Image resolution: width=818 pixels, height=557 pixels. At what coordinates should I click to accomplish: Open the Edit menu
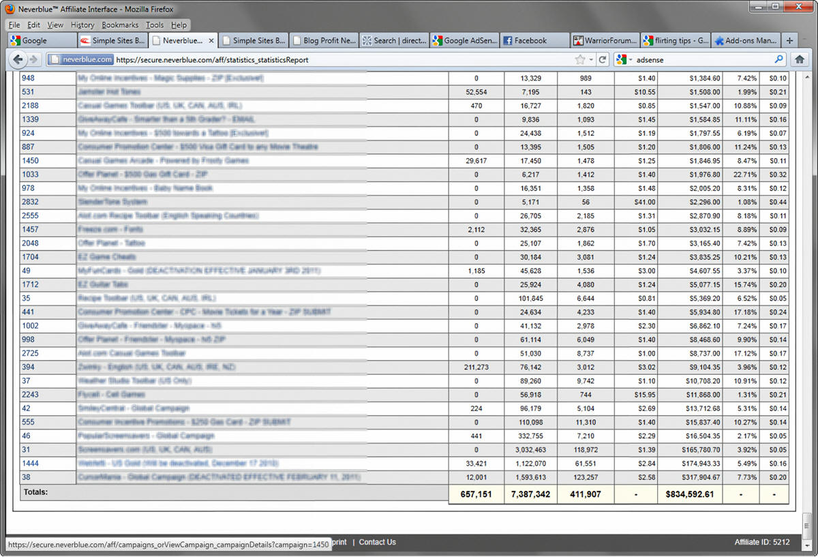pos(34,25)
